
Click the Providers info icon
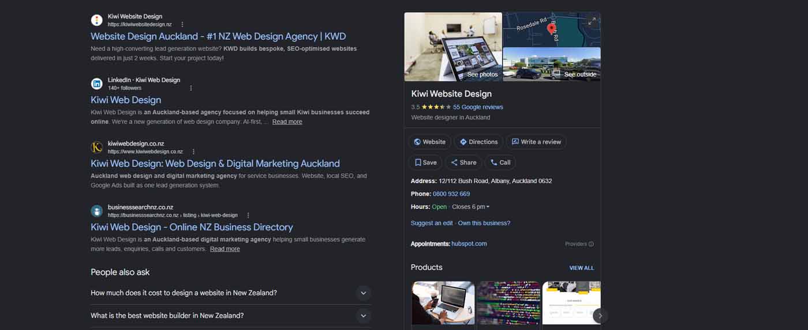pos(591,244)
